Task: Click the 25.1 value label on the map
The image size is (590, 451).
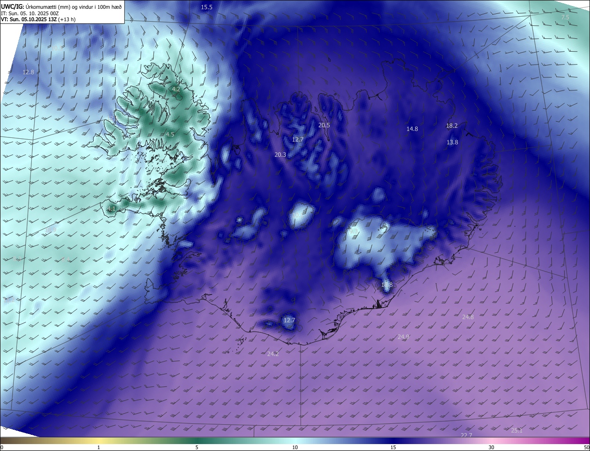Action: click(517, 431)
